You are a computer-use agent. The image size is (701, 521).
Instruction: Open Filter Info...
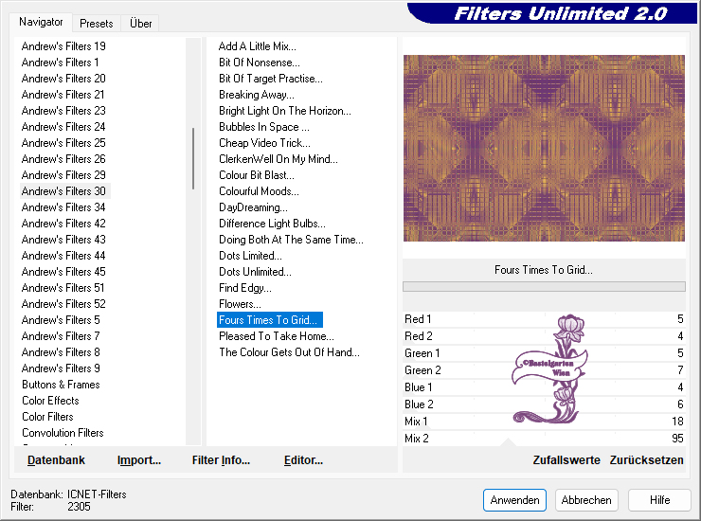221,460
